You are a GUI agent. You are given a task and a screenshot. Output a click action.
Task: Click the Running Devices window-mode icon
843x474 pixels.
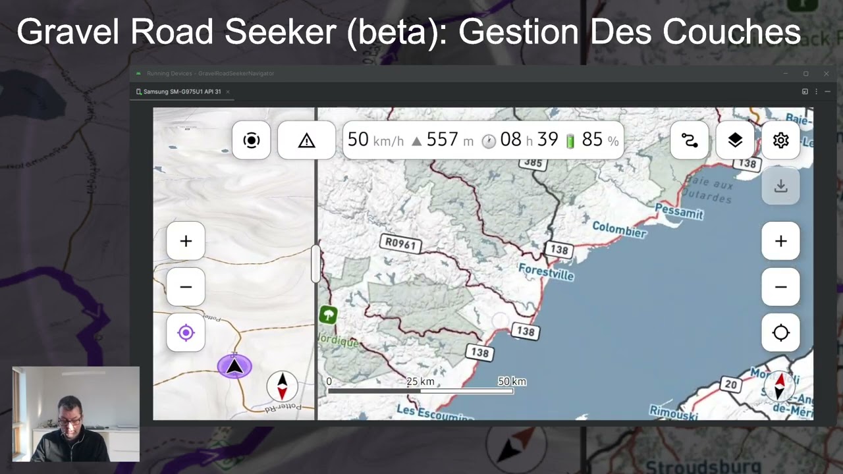coord(805,92)
